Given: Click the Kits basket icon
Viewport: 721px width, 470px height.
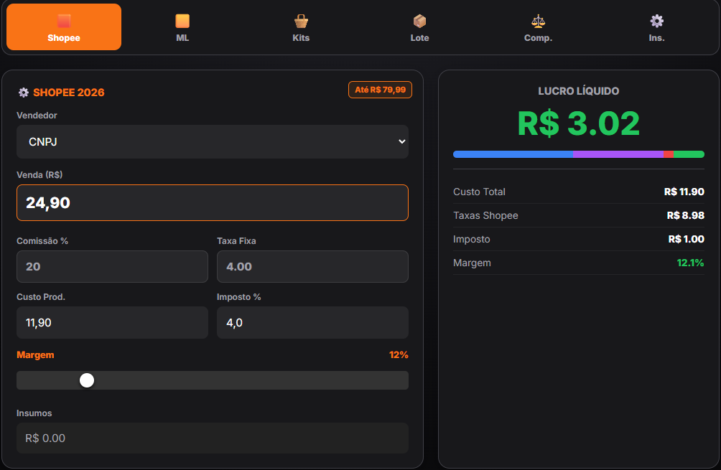Looking at the screenshot, I should click(x=301, y=21).
